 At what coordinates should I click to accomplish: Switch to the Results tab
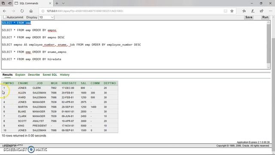[8, 74]
